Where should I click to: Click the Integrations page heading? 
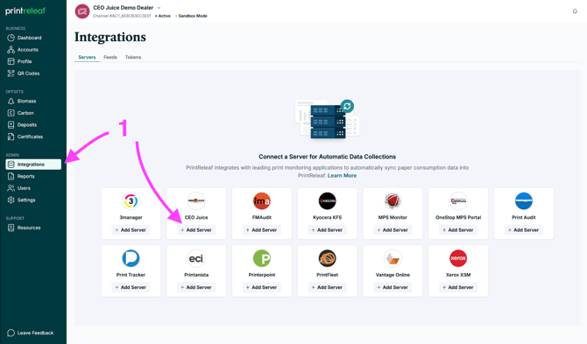point(110,37)
